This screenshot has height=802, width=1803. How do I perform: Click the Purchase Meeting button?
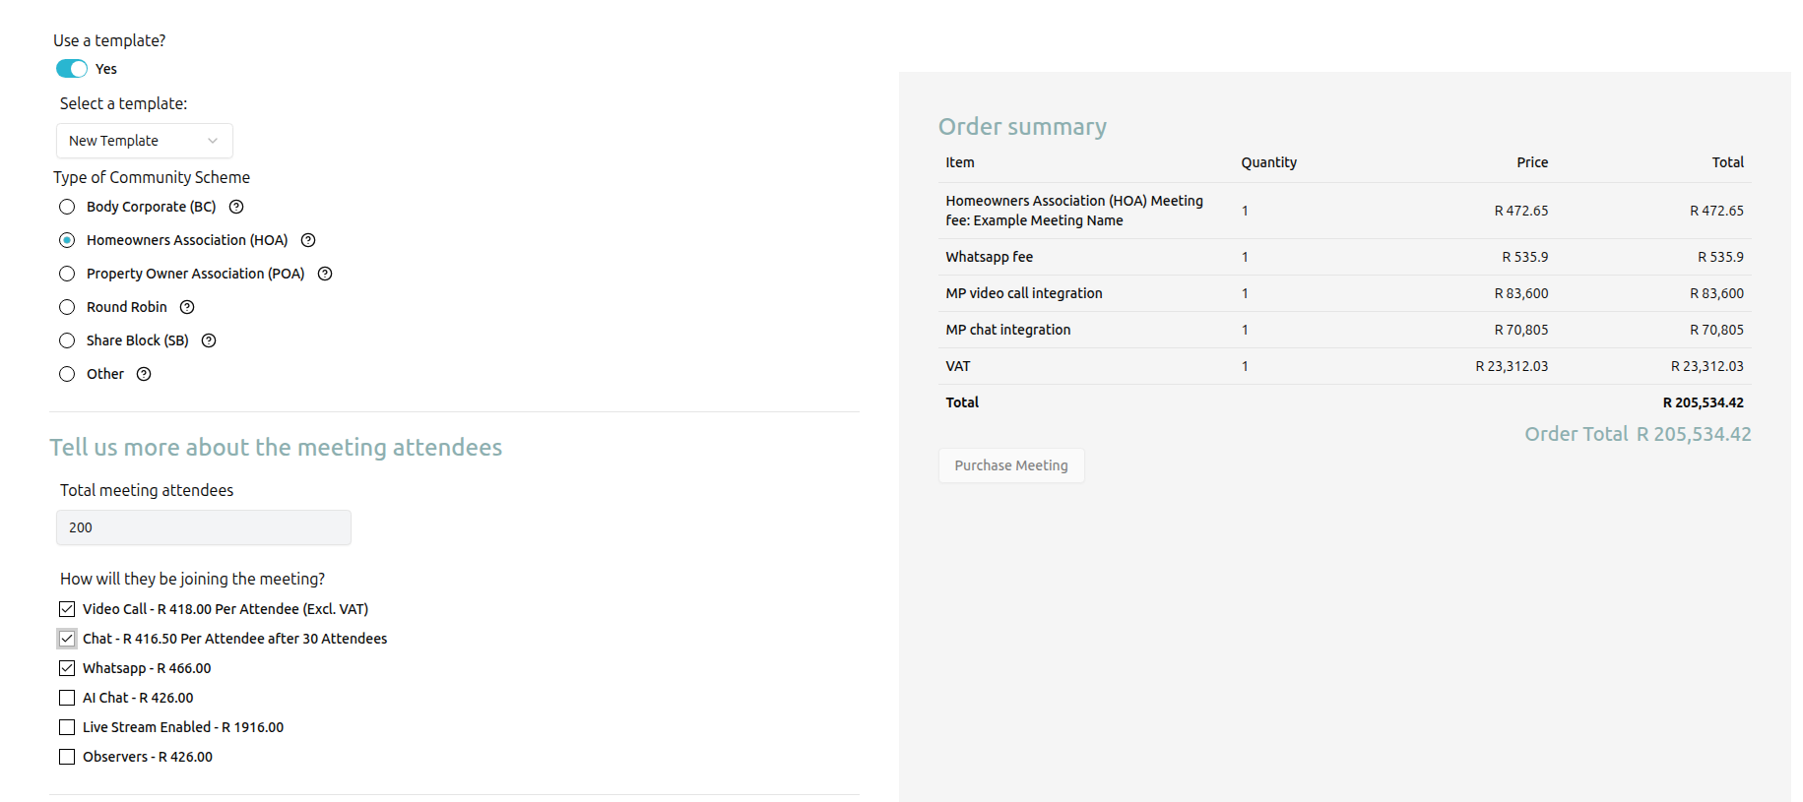[1011, 465]
